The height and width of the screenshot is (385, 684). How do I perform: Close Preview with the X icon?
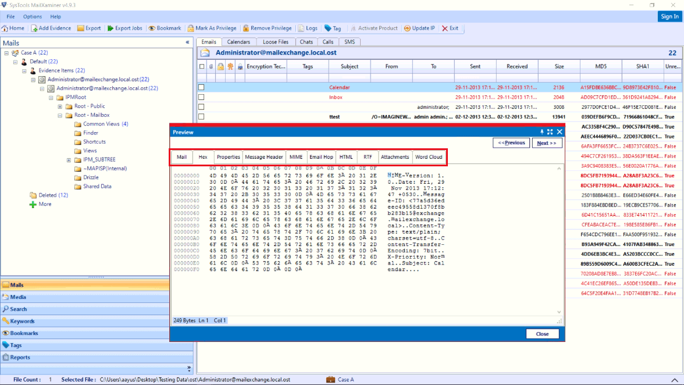560,131
